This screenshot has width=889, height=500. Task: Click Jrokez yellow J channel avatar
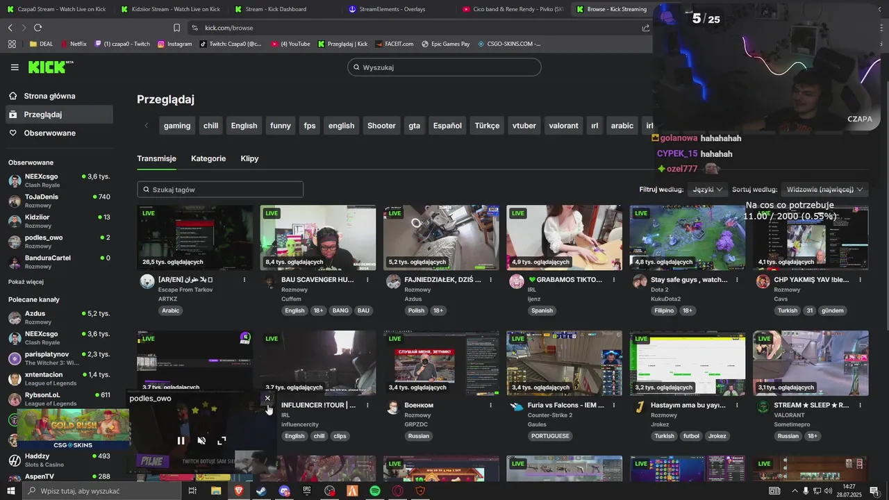(640, 407)
